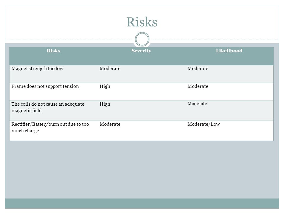Image resolution: width=284 pixels, height=213 pixels.
Task: Click the Likelihood column header
Action: tap(229, 51)
